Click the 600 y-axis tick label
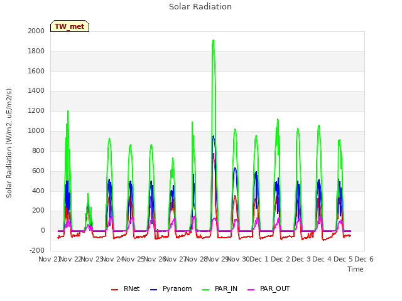402x301 pixels. [38, 171]
